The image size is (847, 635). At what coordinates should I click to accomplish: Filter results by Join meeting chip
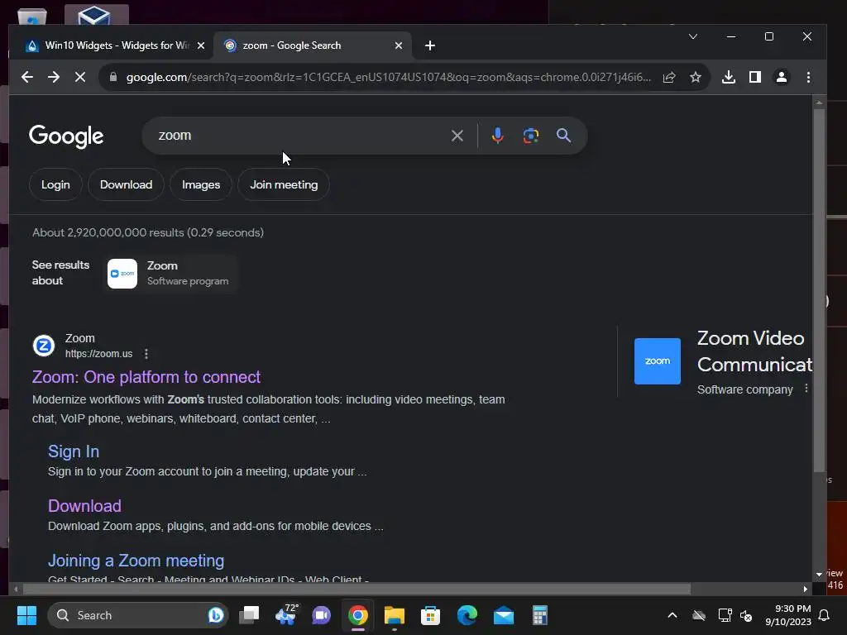point(284,184)
